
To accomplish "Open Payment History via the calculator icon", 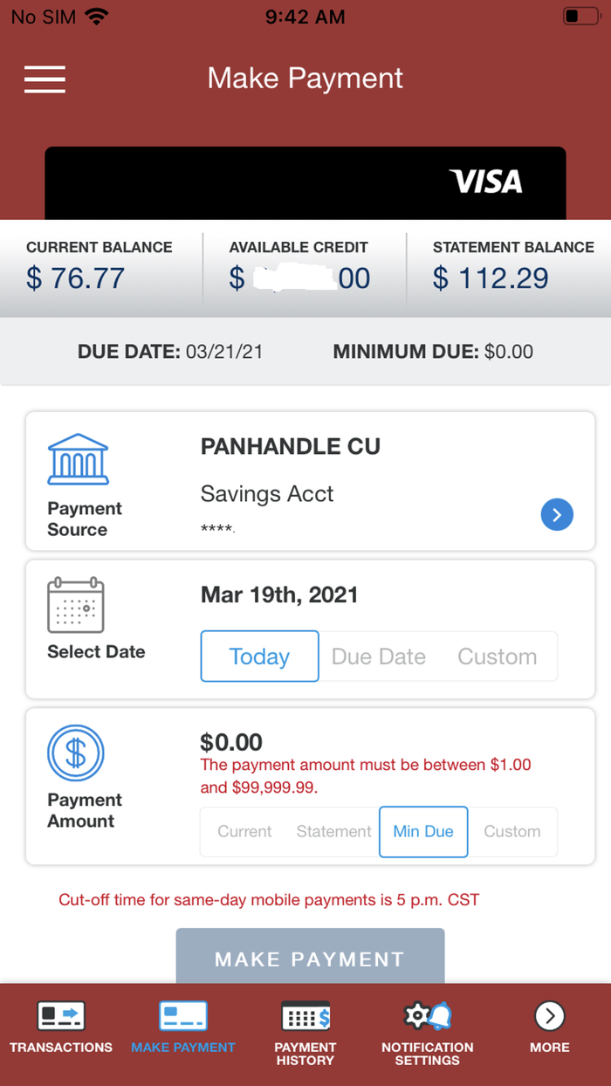I will click(305, 1015).
